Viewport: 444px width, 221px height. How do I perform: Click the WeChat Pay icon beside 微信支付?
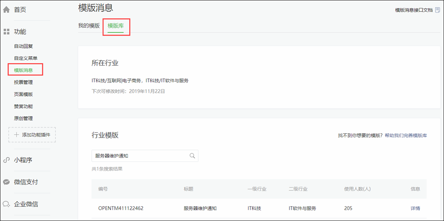[6, 182]
